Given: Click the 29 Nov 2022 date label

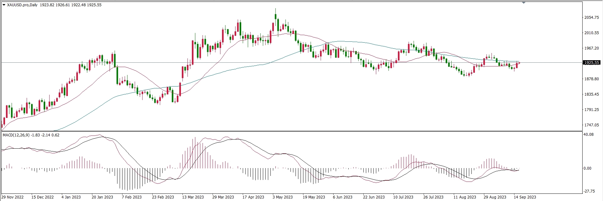Looking at the screenshot, I should (13, 197).
